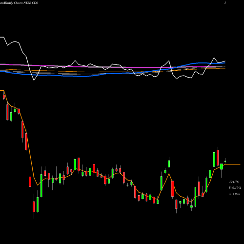
Task: Click the "in 1 Days" label
Action: coord(235,194)
